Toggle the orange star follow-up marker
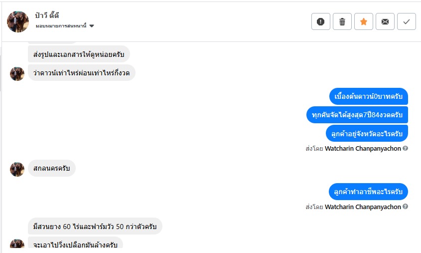 [x=364, y=21]
